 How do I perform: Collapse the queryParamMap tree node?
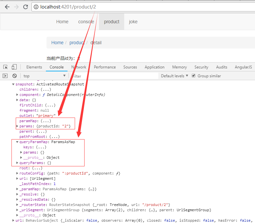tap(17, 142)
